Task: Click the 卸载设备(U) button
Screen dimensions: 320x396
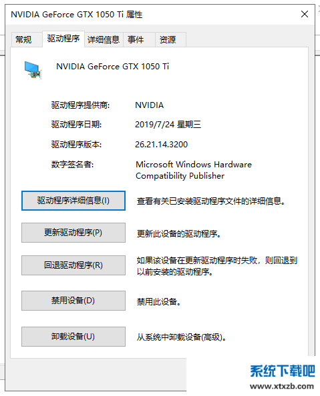Action: coord(73,337)
